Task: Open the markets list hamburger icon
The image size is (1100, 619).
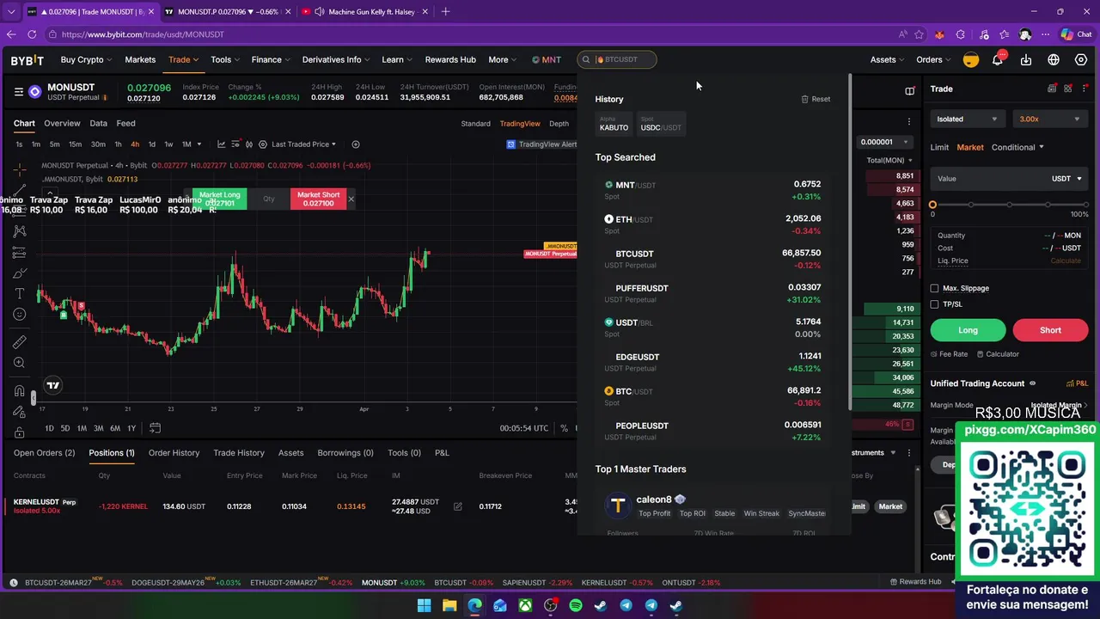Action: point(18,91)
